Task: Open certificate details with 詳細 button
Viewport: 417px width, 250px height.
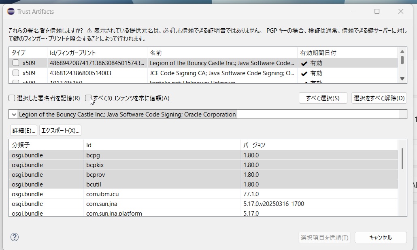Action: (23, 130)
